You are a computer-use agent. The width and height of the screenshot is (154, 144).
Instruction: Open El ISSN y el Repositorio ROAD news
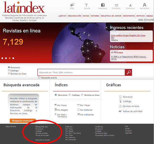tap(128, 58)
